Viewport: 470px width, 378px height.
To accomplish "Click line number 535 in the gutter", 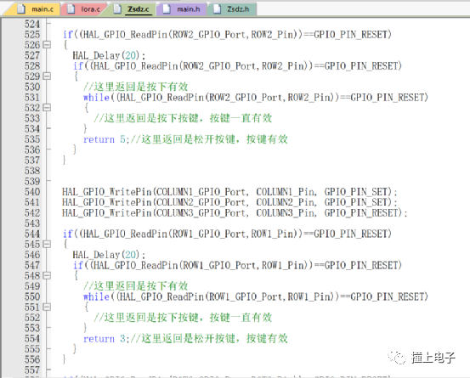I will (x=32, y=139).
